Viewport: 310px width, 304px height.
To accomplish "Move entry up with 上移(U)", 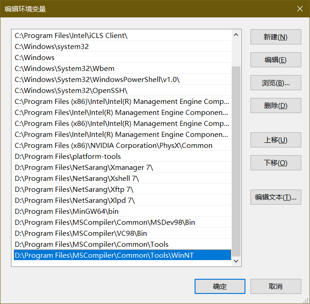I will point(275,140).
